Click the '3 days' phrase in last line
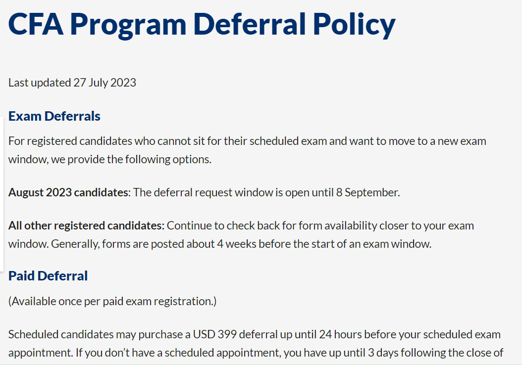The height and width of the screenshot is (365, 522). (x=383, y=353)
